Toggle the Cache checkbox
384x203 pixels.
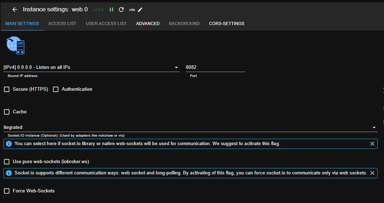[7, 112]
